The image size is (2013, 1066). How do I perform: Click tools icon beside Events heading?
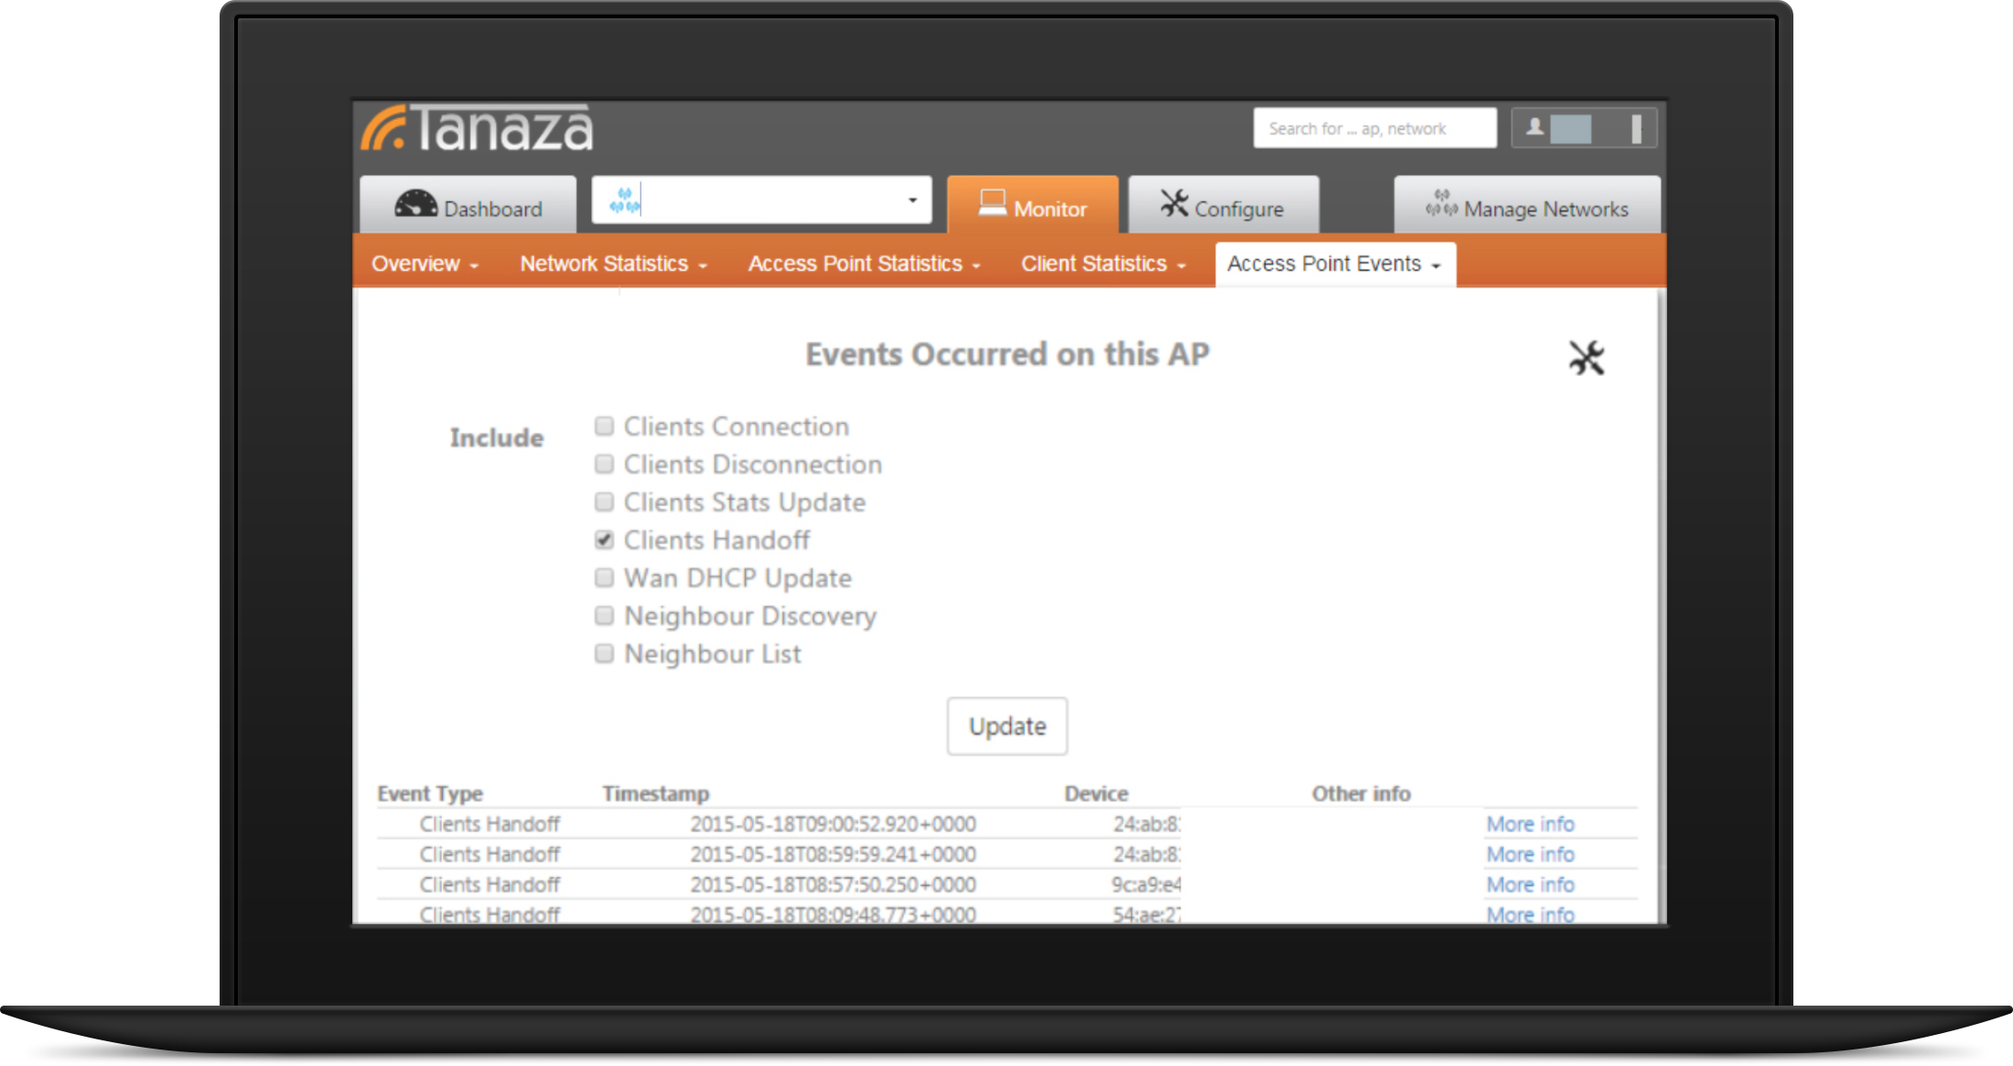tap(1587, 358)
